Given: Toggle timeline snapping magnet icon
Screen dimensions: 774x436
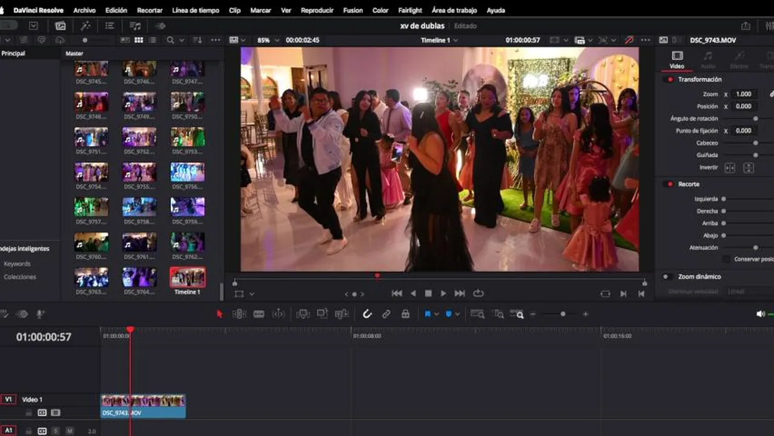Looking at the screenshot, I should point(367,314).
